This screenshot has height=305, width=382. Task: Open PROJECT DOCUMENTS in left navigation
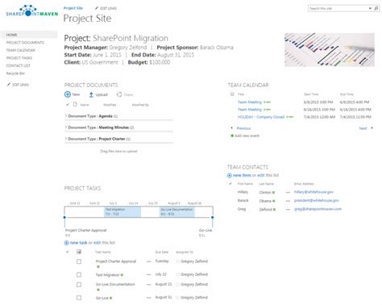25,43
